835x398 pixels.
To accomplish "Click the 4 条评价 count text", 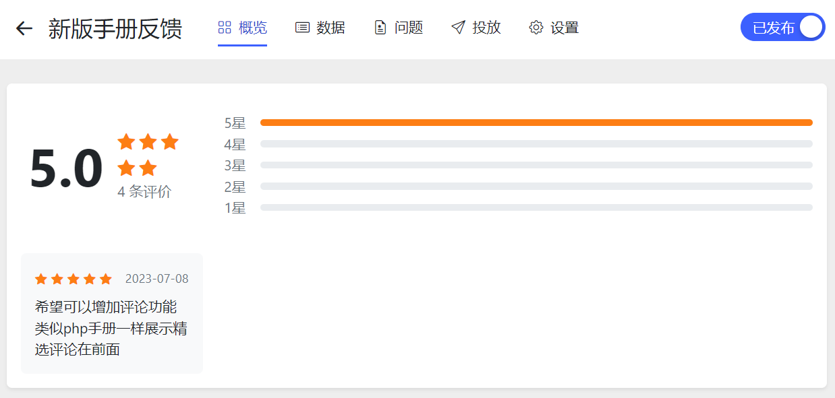I will point(144,192).
